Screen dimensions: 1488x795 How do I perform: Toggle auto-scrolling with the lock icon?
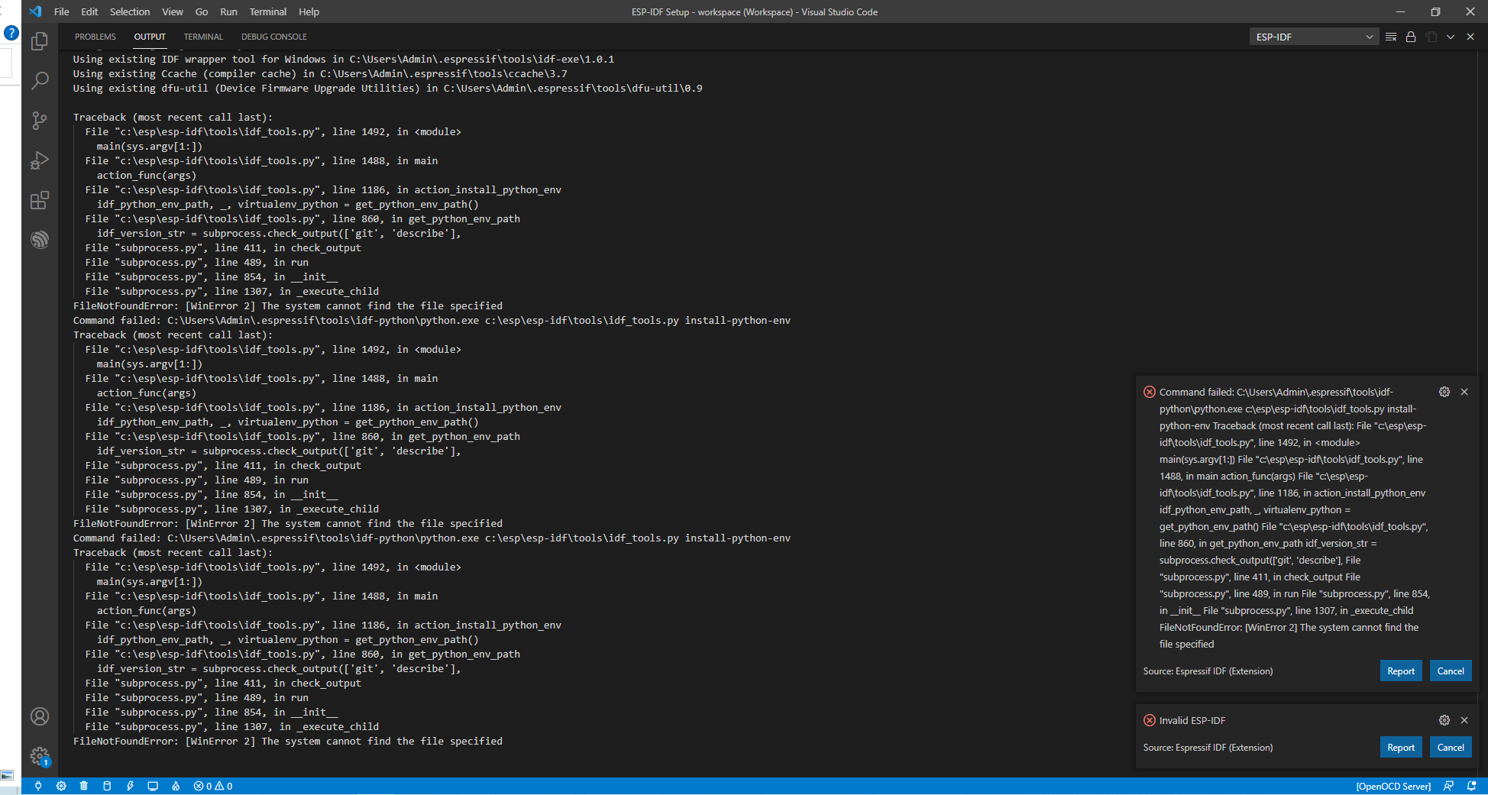[1411, 36]
